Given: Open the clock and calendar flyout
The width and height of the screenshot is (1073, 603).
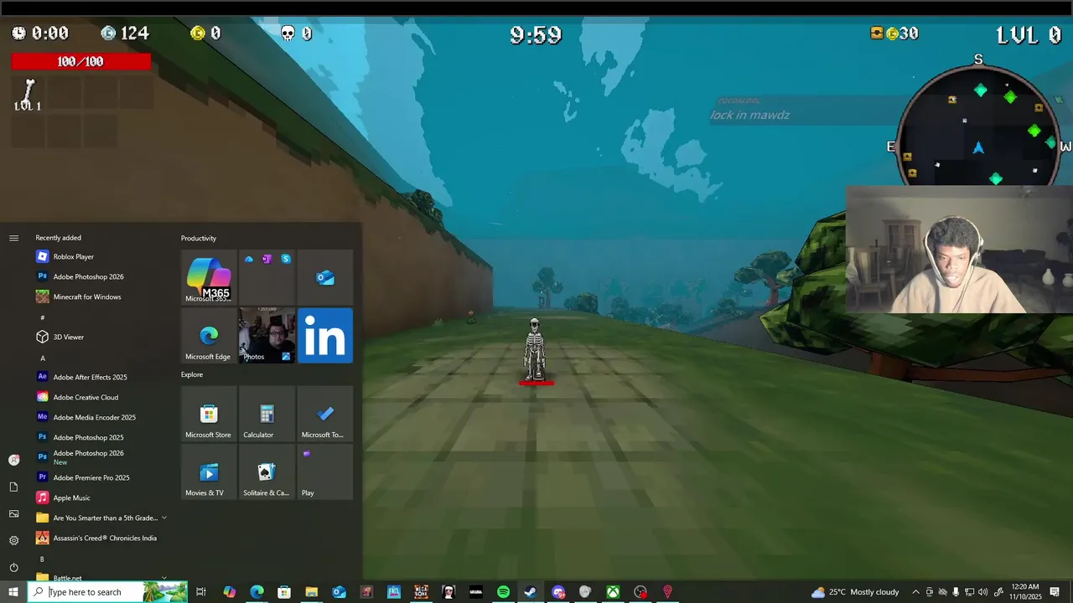Looking at the screenshot, I should click(1024, 592).
